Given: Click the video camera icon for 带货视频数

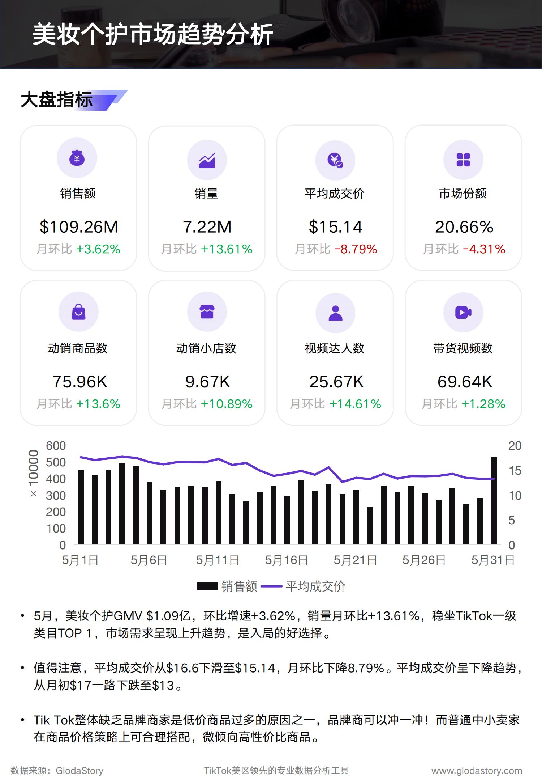Looking at the screenshot, I should pyautogui.click(x=463, y=312).
